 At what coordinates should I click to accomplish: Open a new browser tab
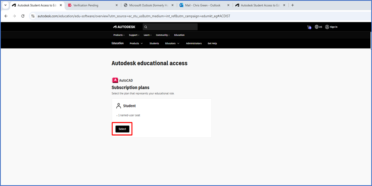(293, 6)
